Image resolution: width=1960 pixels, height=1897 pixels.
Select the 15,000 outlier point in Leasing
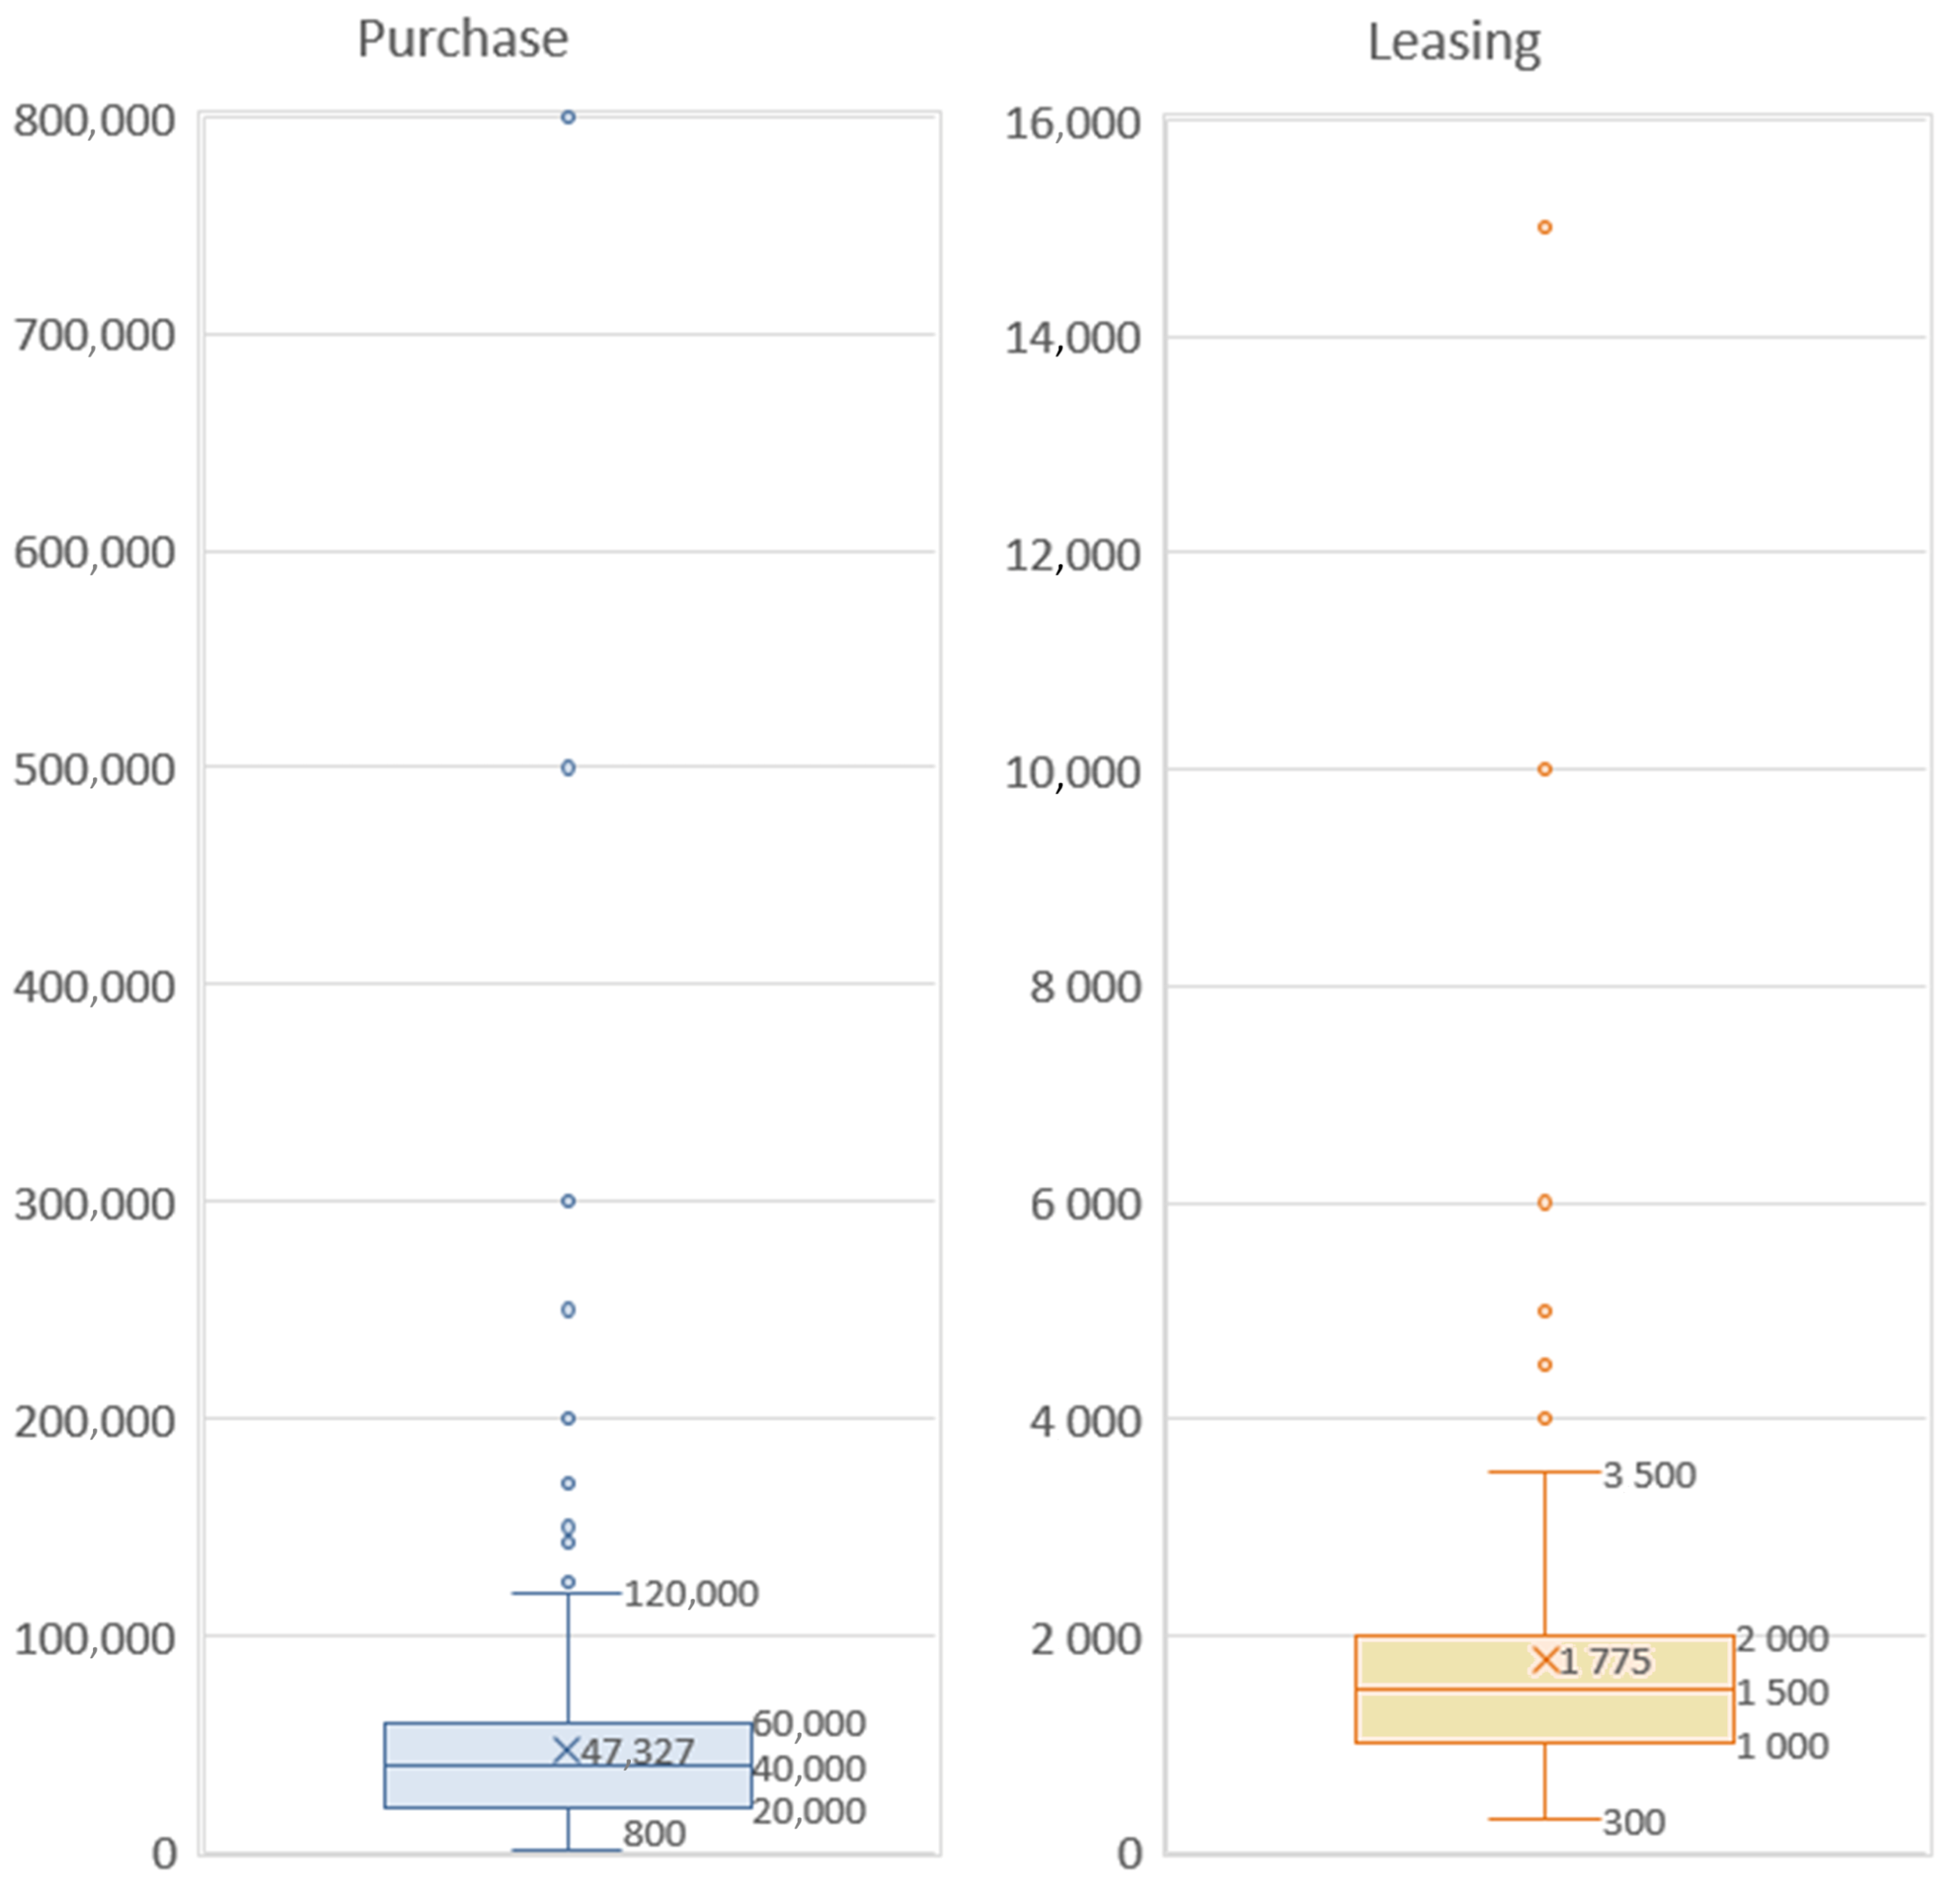click(x=1545, y=228)
